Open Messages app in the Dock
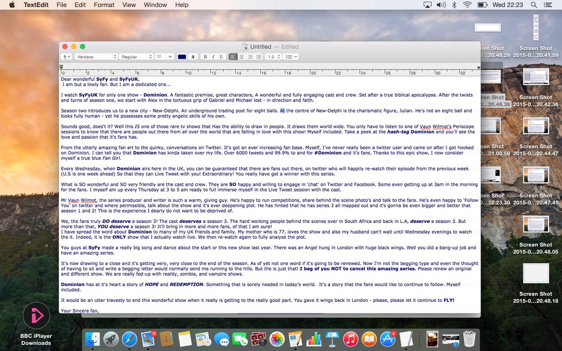Screen dimensions: 562x351 click(x=222, y=340)
